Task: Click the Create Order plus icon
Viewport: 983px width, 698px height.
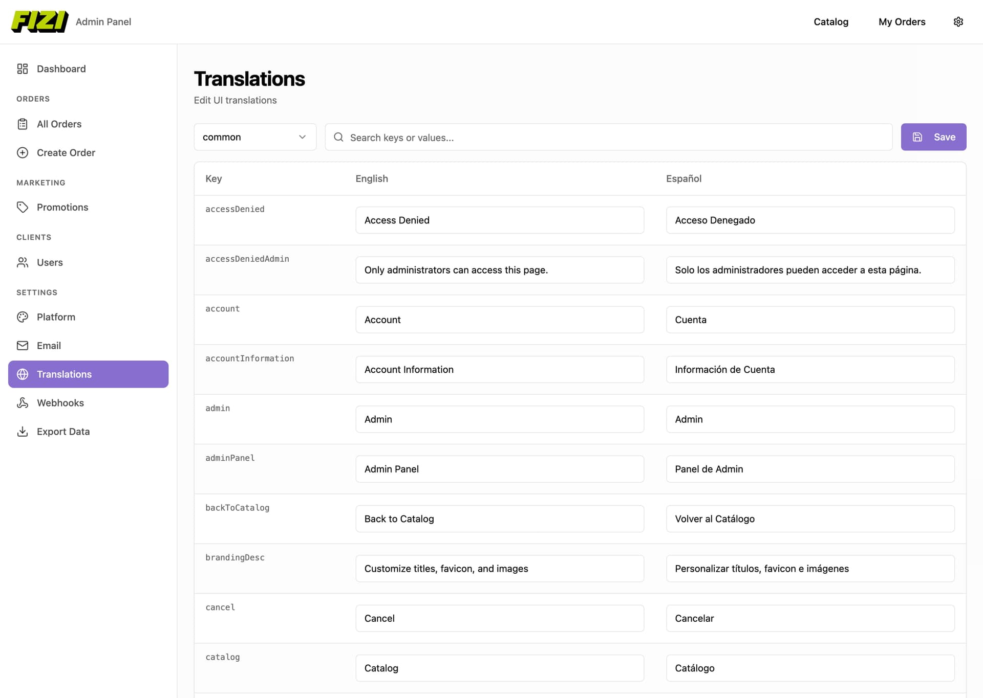Action: (23, 152)
